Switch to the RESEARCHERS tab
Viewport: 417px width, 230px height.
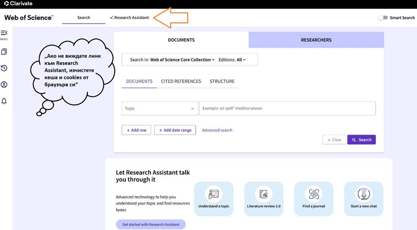tap(316, 40)
